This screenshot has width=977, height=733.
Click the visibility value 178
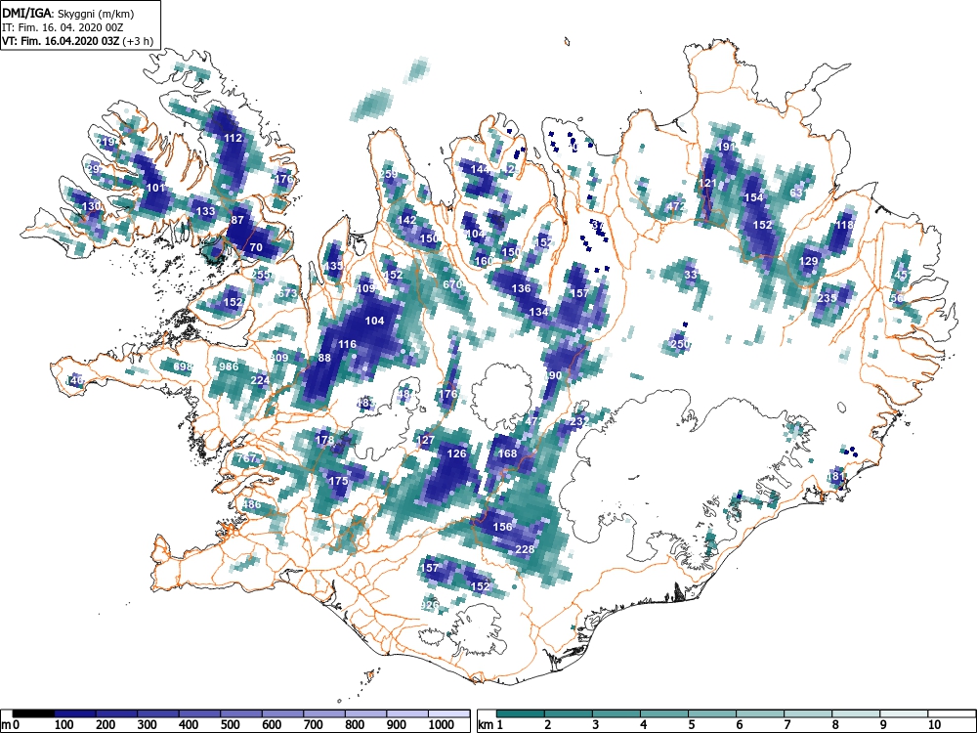[324, 440]
